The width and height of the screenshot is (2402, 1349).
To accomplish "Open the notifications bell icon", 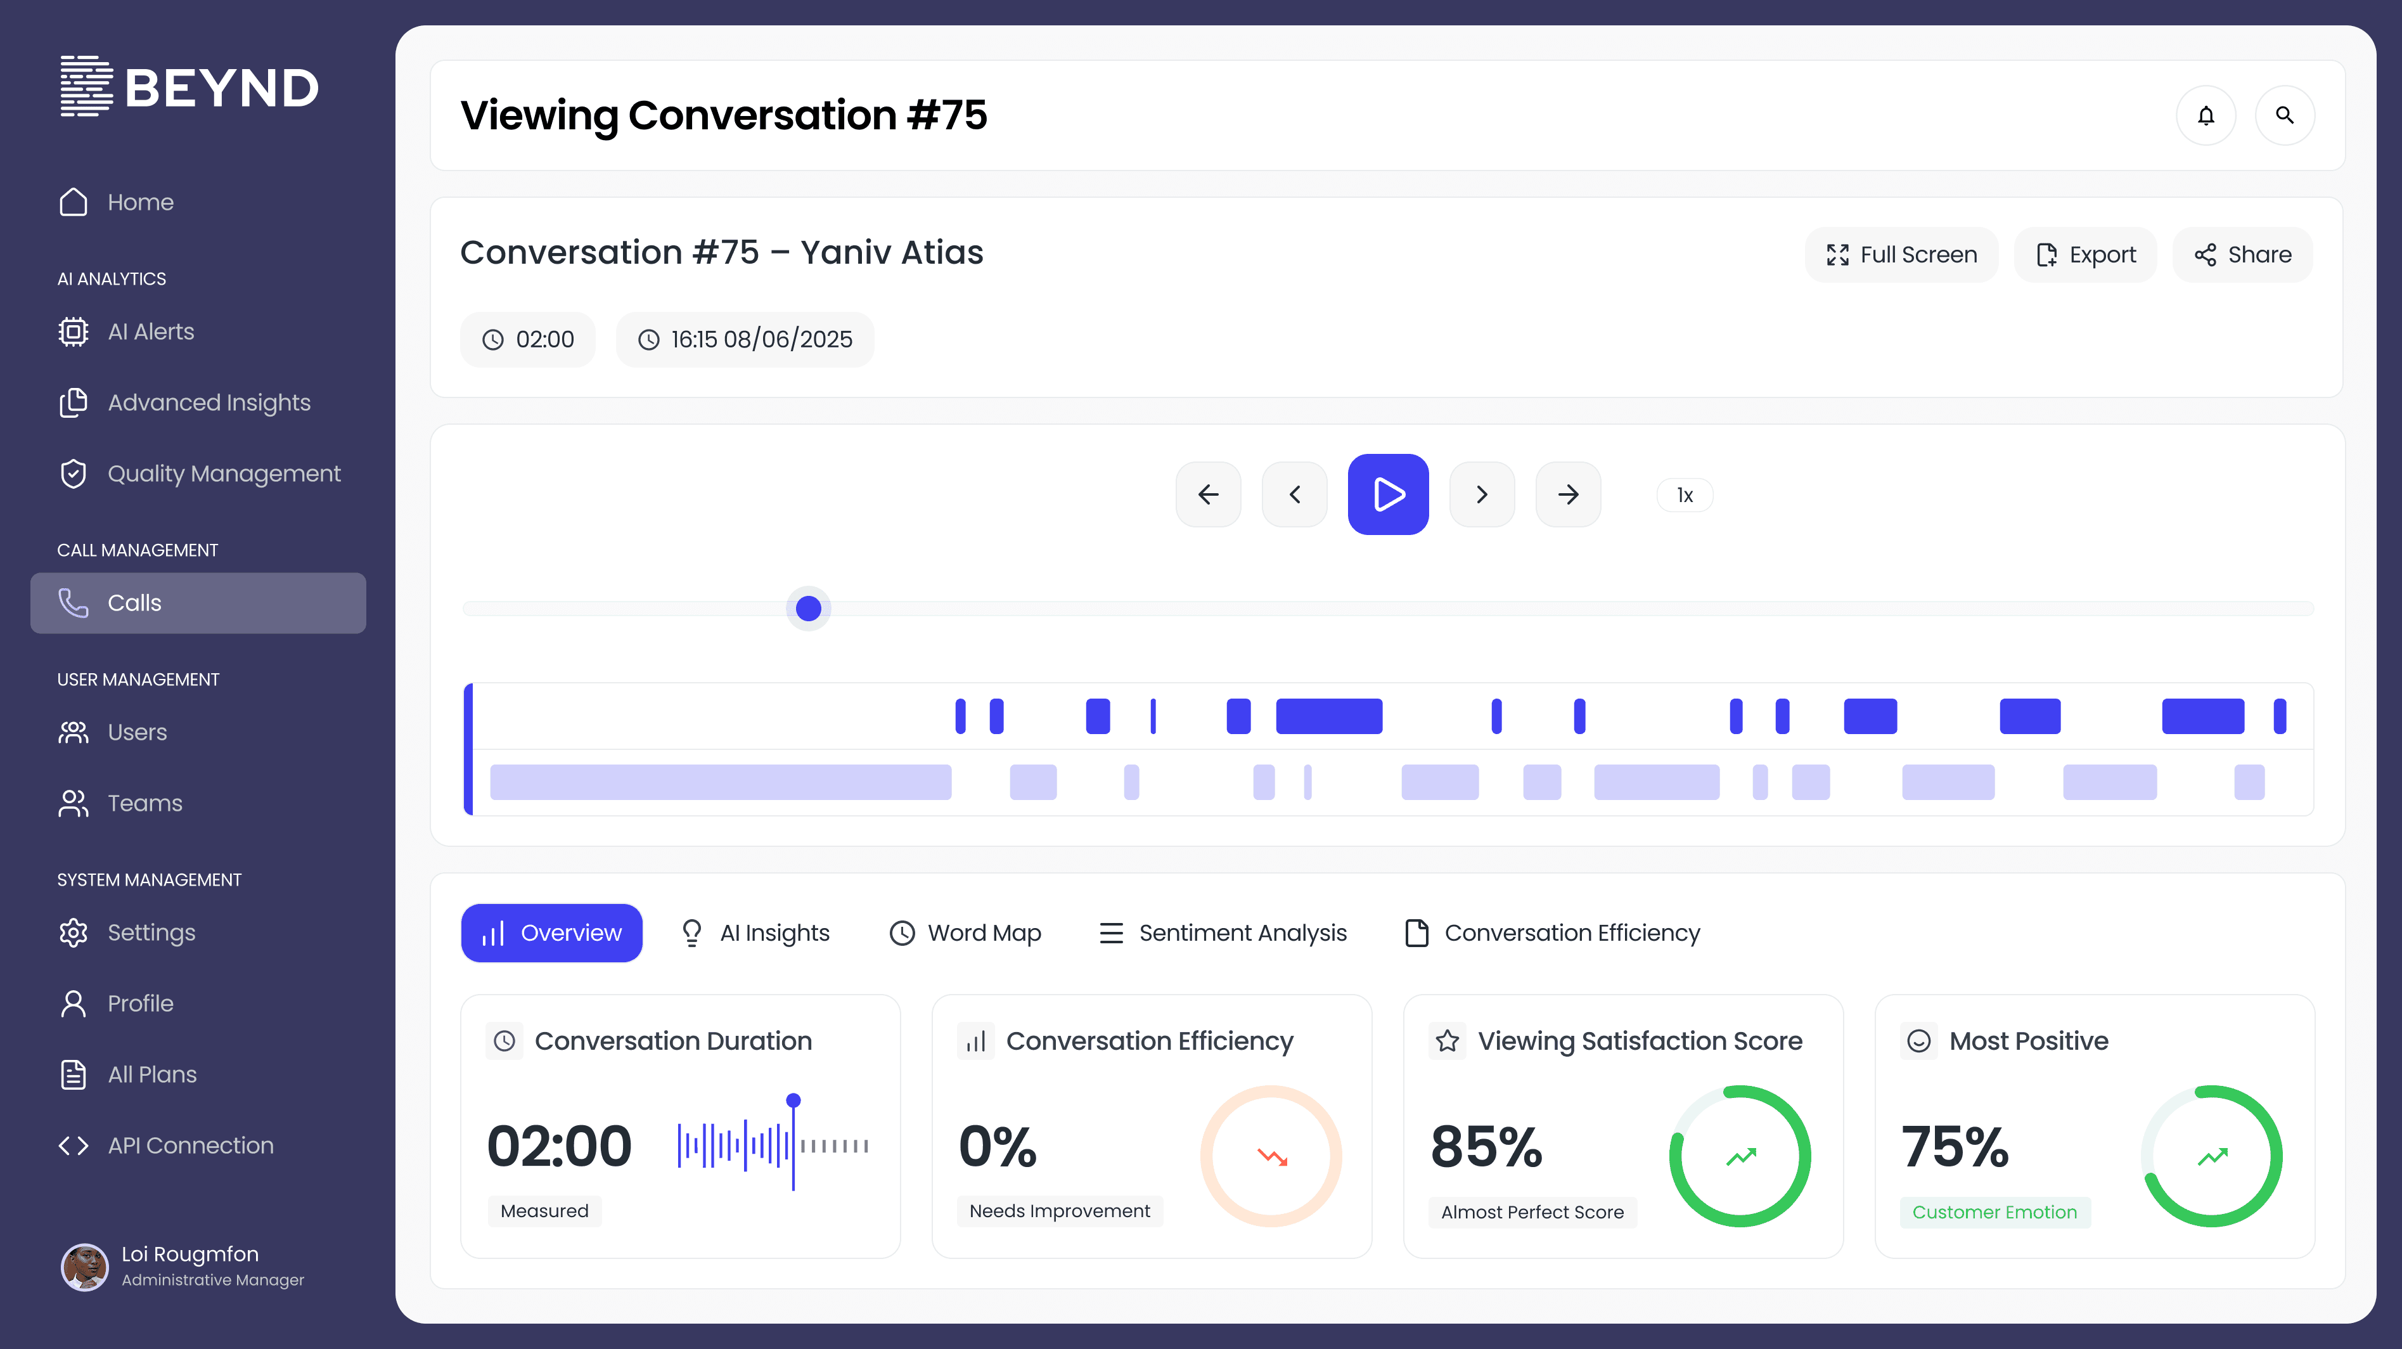I will (2206, 115).
